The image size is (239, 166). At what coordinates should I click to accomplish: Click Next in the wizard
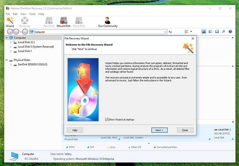[x=159, y=130]
